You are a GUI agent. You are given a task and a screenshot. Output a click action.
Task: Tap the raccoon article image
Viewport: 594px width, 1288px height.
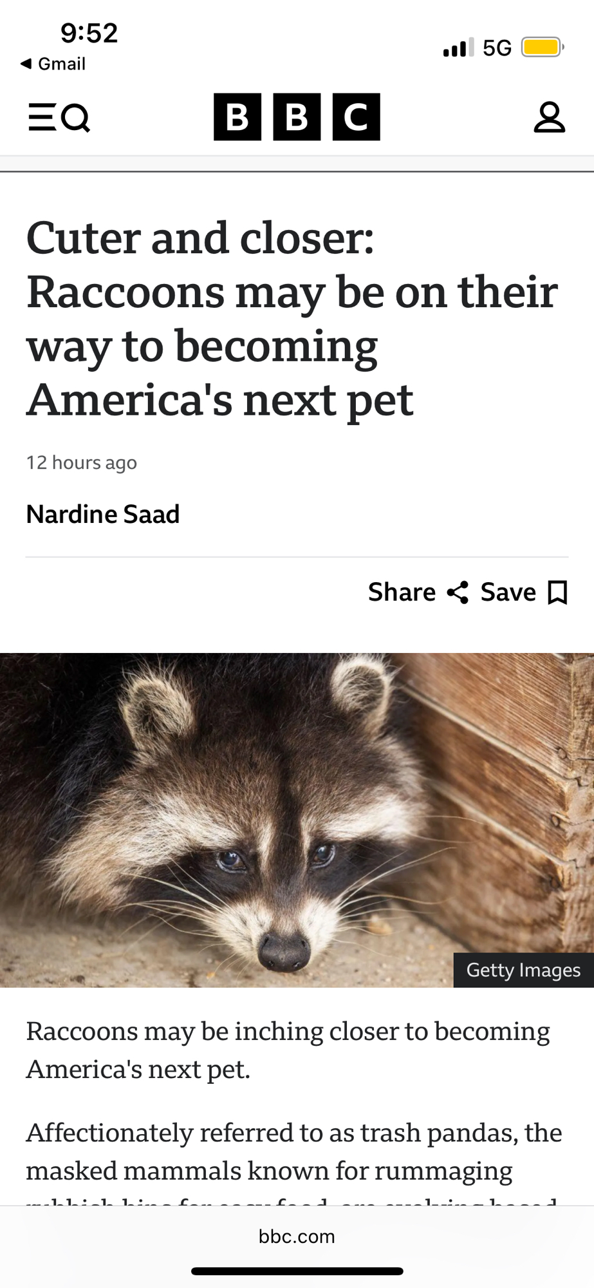297,820
